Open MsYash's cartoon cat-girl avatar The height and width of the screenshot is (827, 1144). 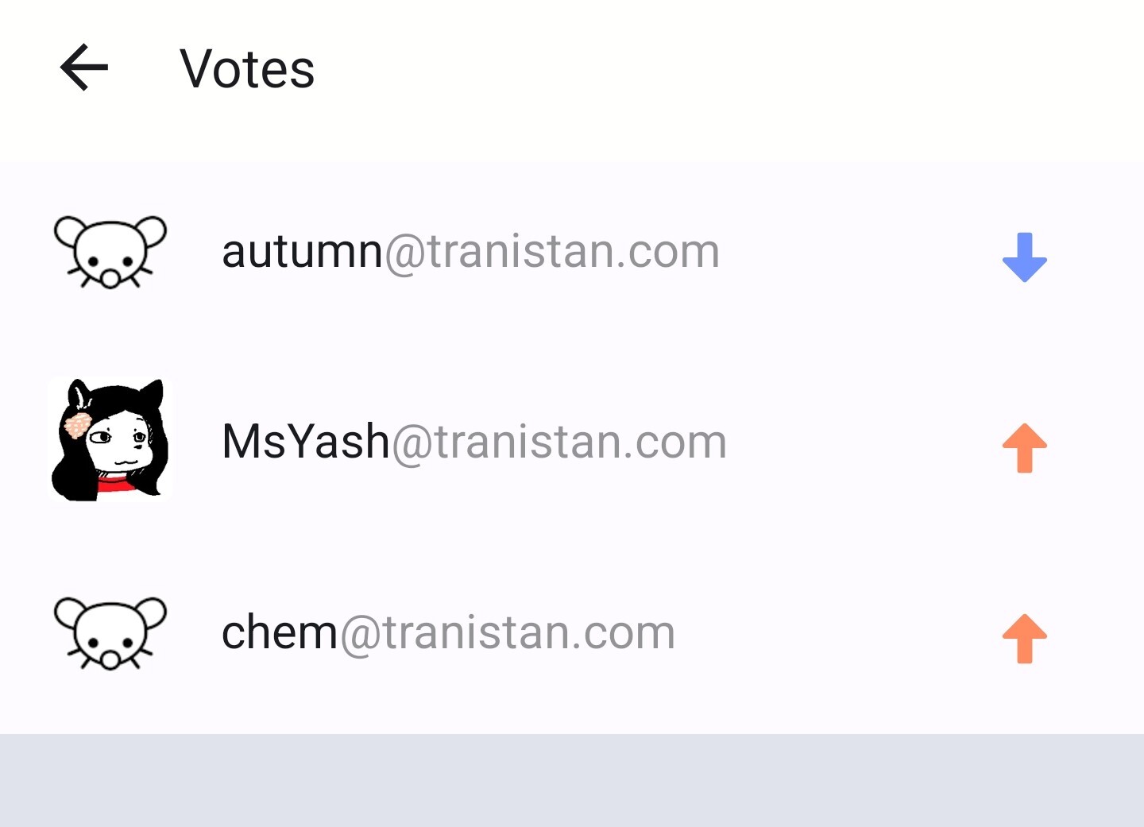coord(110,440)
